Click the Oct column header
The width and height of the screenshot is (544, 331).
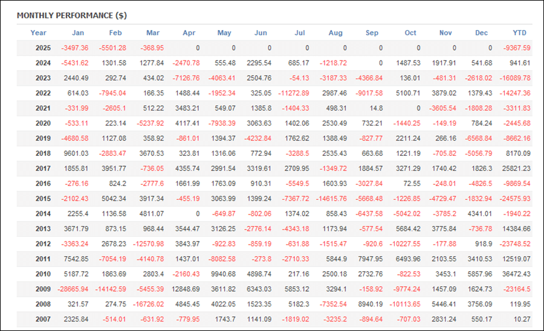pos(410,33)
